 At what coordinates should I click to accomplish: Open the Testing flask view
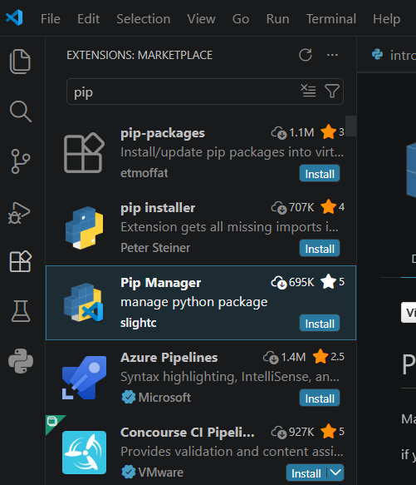(21, 311)
